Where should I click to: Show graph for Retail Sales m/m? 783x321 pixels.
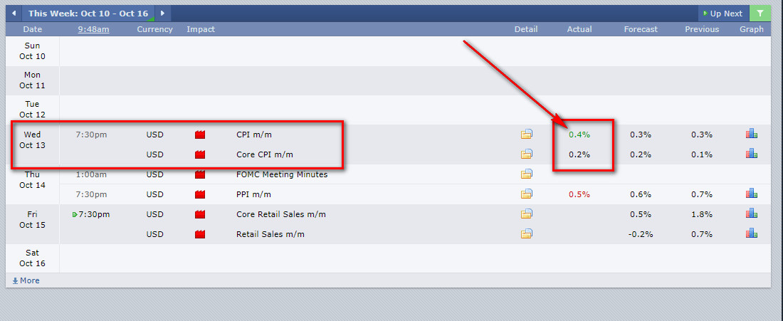tap(751, 233)
